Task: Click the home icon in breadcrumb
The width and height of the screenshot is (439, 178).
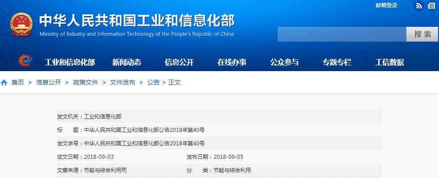Action: click(x=4, y=83)
